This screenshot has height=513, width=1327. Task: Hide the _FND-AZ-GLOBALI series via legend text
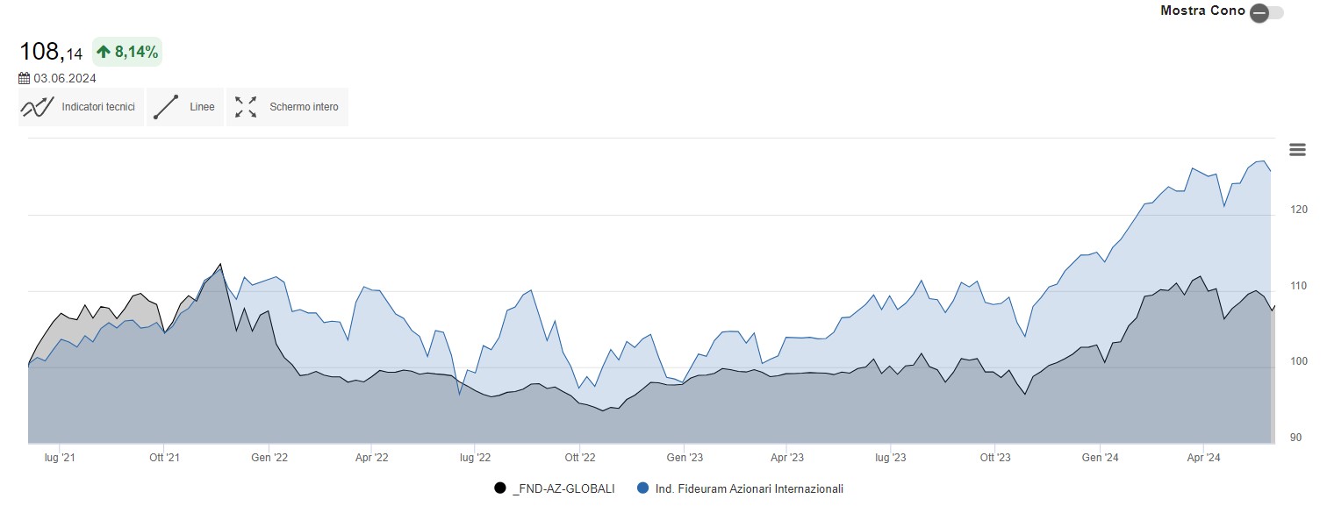563,488
